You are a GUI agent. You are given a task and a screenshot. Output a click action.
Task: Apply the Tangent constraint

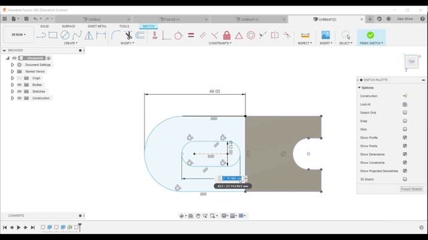[x=179, y=35]
